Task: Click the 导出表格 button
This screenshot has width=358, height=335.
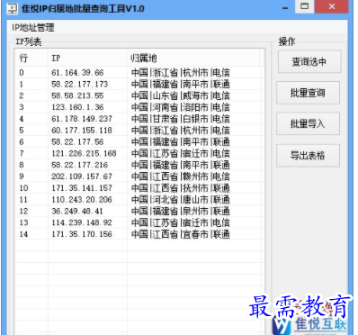Action: pos(308,156)
